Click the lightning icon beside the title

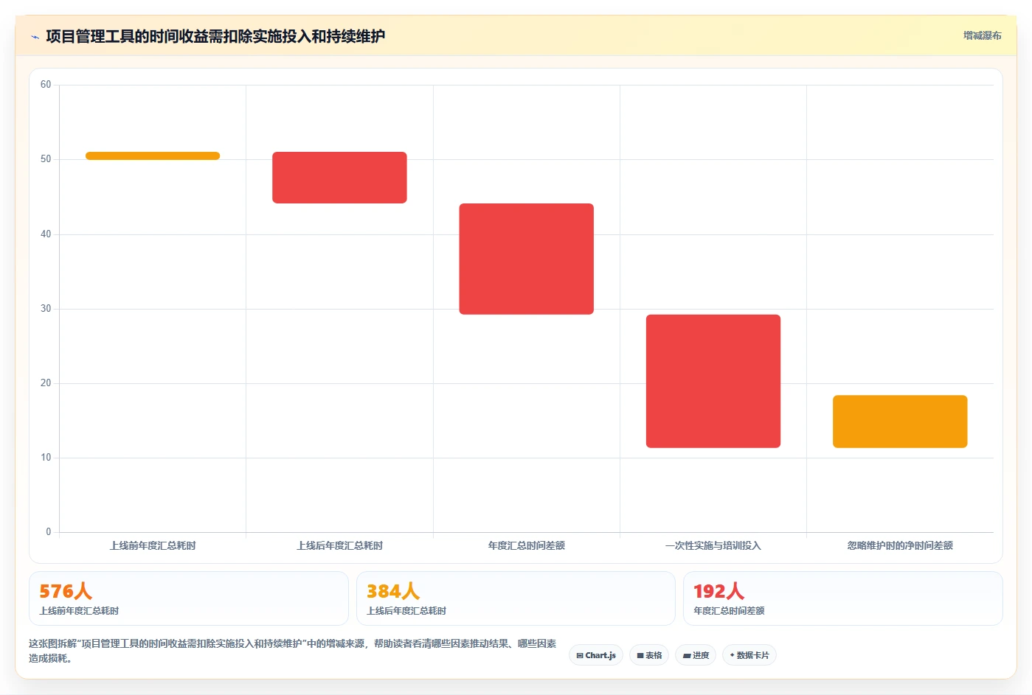pyautogui.click(x=35, y=36)
